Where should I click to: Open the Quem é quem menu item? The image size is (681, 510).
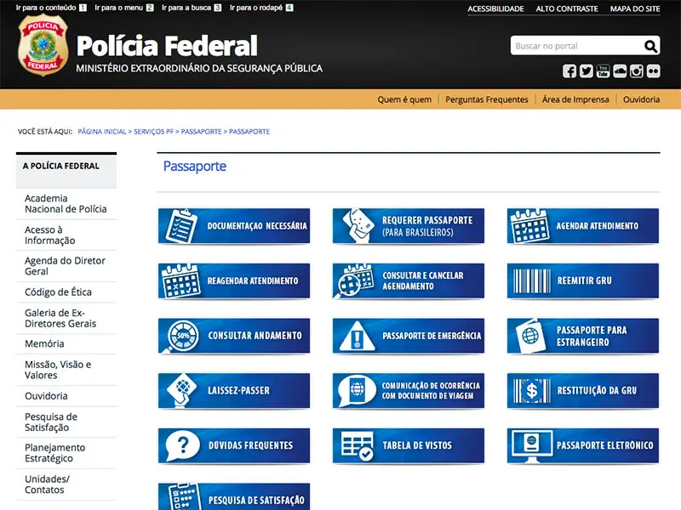tap(404, 99)
